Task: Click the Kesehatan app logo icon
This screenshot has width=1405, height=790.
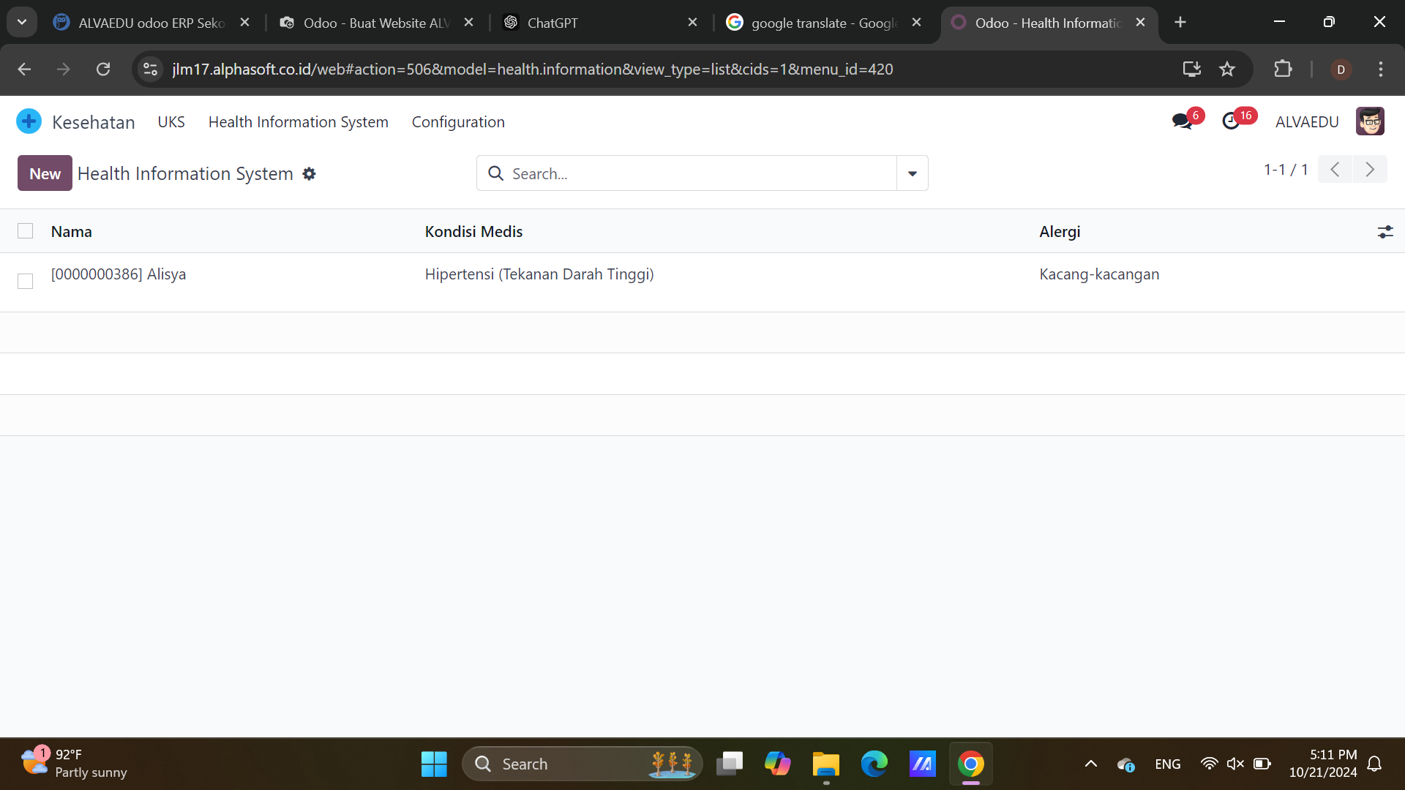Action: 29,121
